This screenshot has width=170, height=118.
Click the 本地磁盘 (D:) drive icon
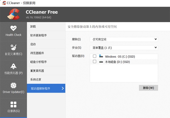point(101,61)
